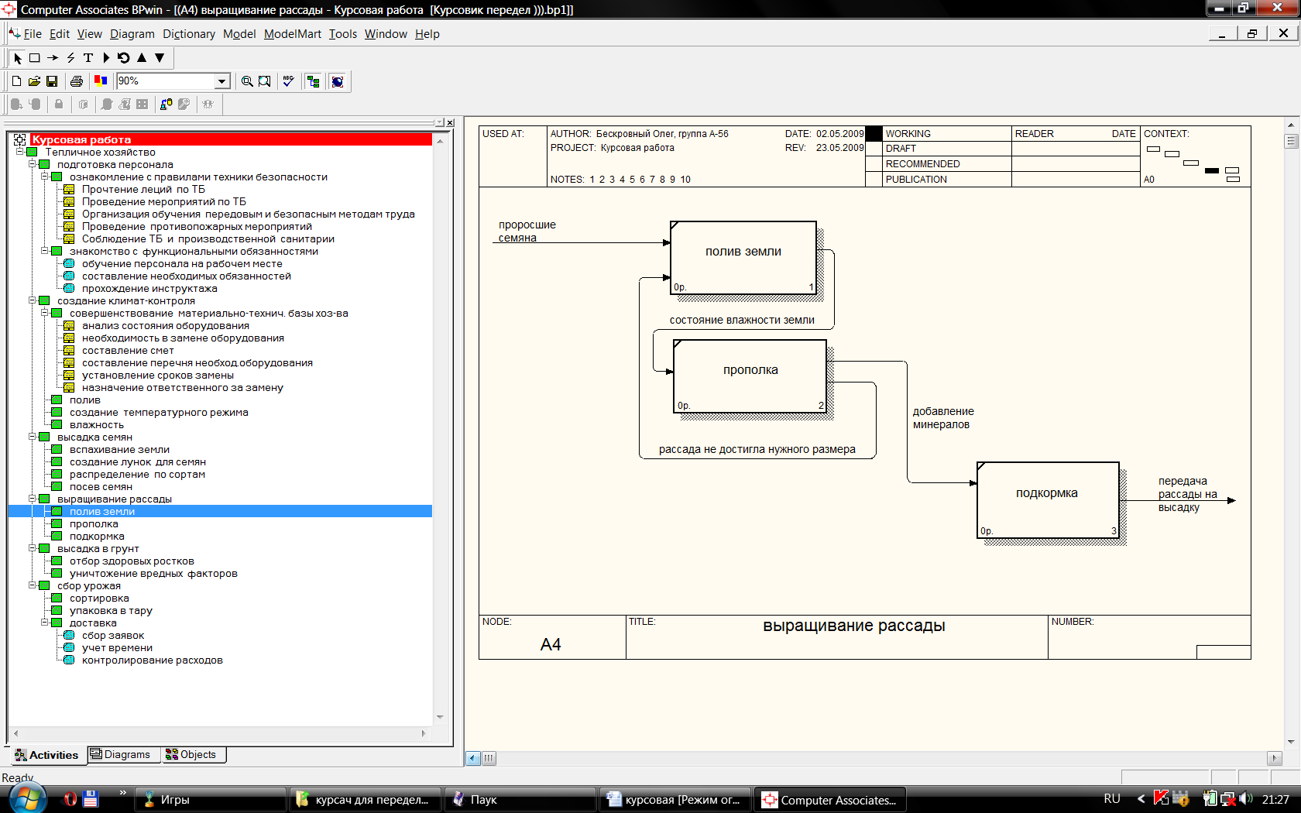Click the Zoom magnifier icon
This screenshot has height=813, width=1301.
(247, 81)
